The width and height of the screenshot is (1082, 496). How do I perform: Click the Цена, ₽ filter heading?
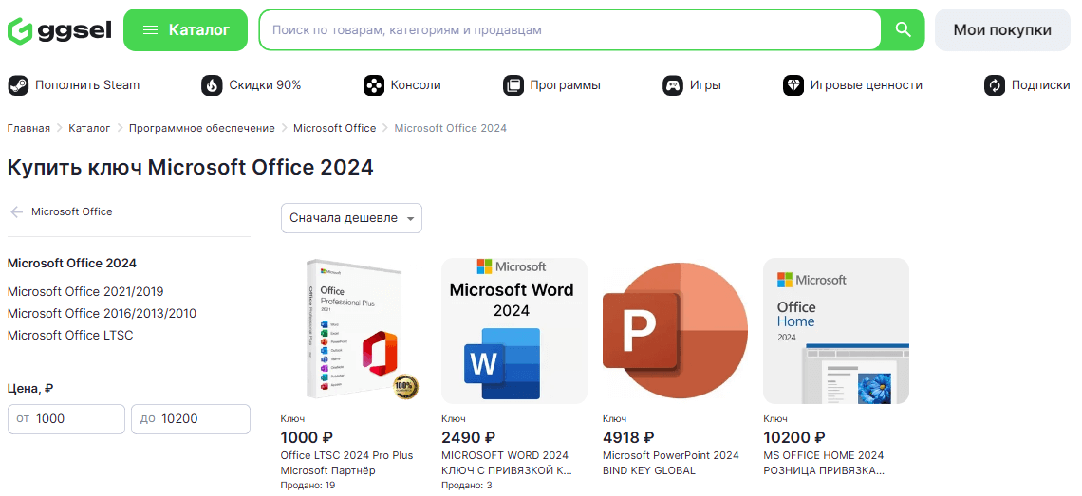point(30,389)
